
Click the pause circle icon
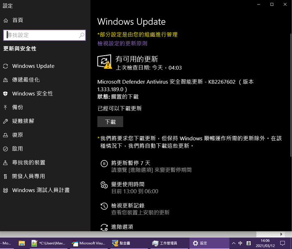(104, 164)
